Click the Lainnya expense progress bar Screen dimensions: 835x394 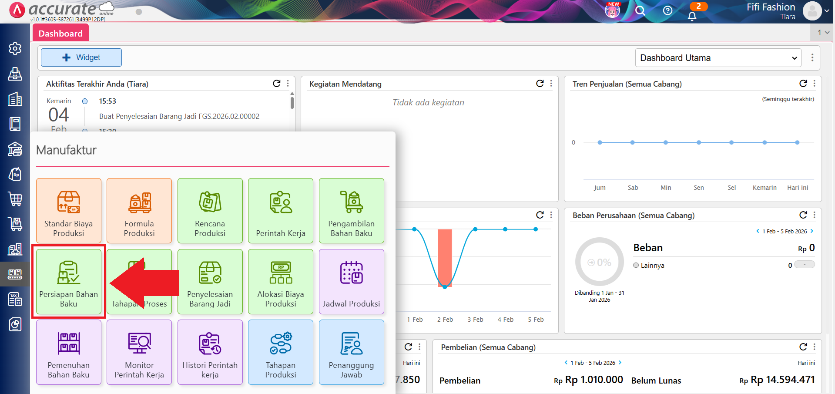[805, 265]
